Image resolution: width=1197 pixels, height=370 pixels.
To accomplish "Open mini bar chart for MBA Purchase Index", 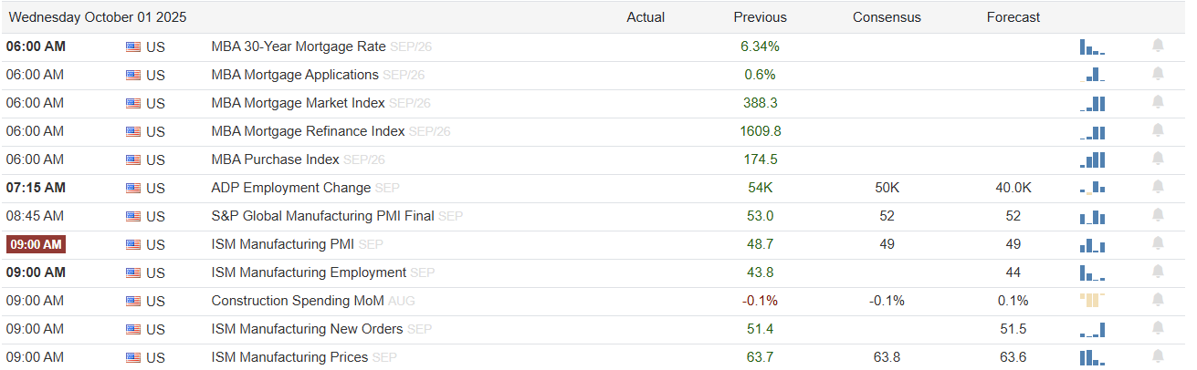I will coord(1092,159).
